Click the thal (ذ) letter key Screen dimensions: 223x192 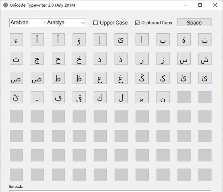click(x=121, y=59)
